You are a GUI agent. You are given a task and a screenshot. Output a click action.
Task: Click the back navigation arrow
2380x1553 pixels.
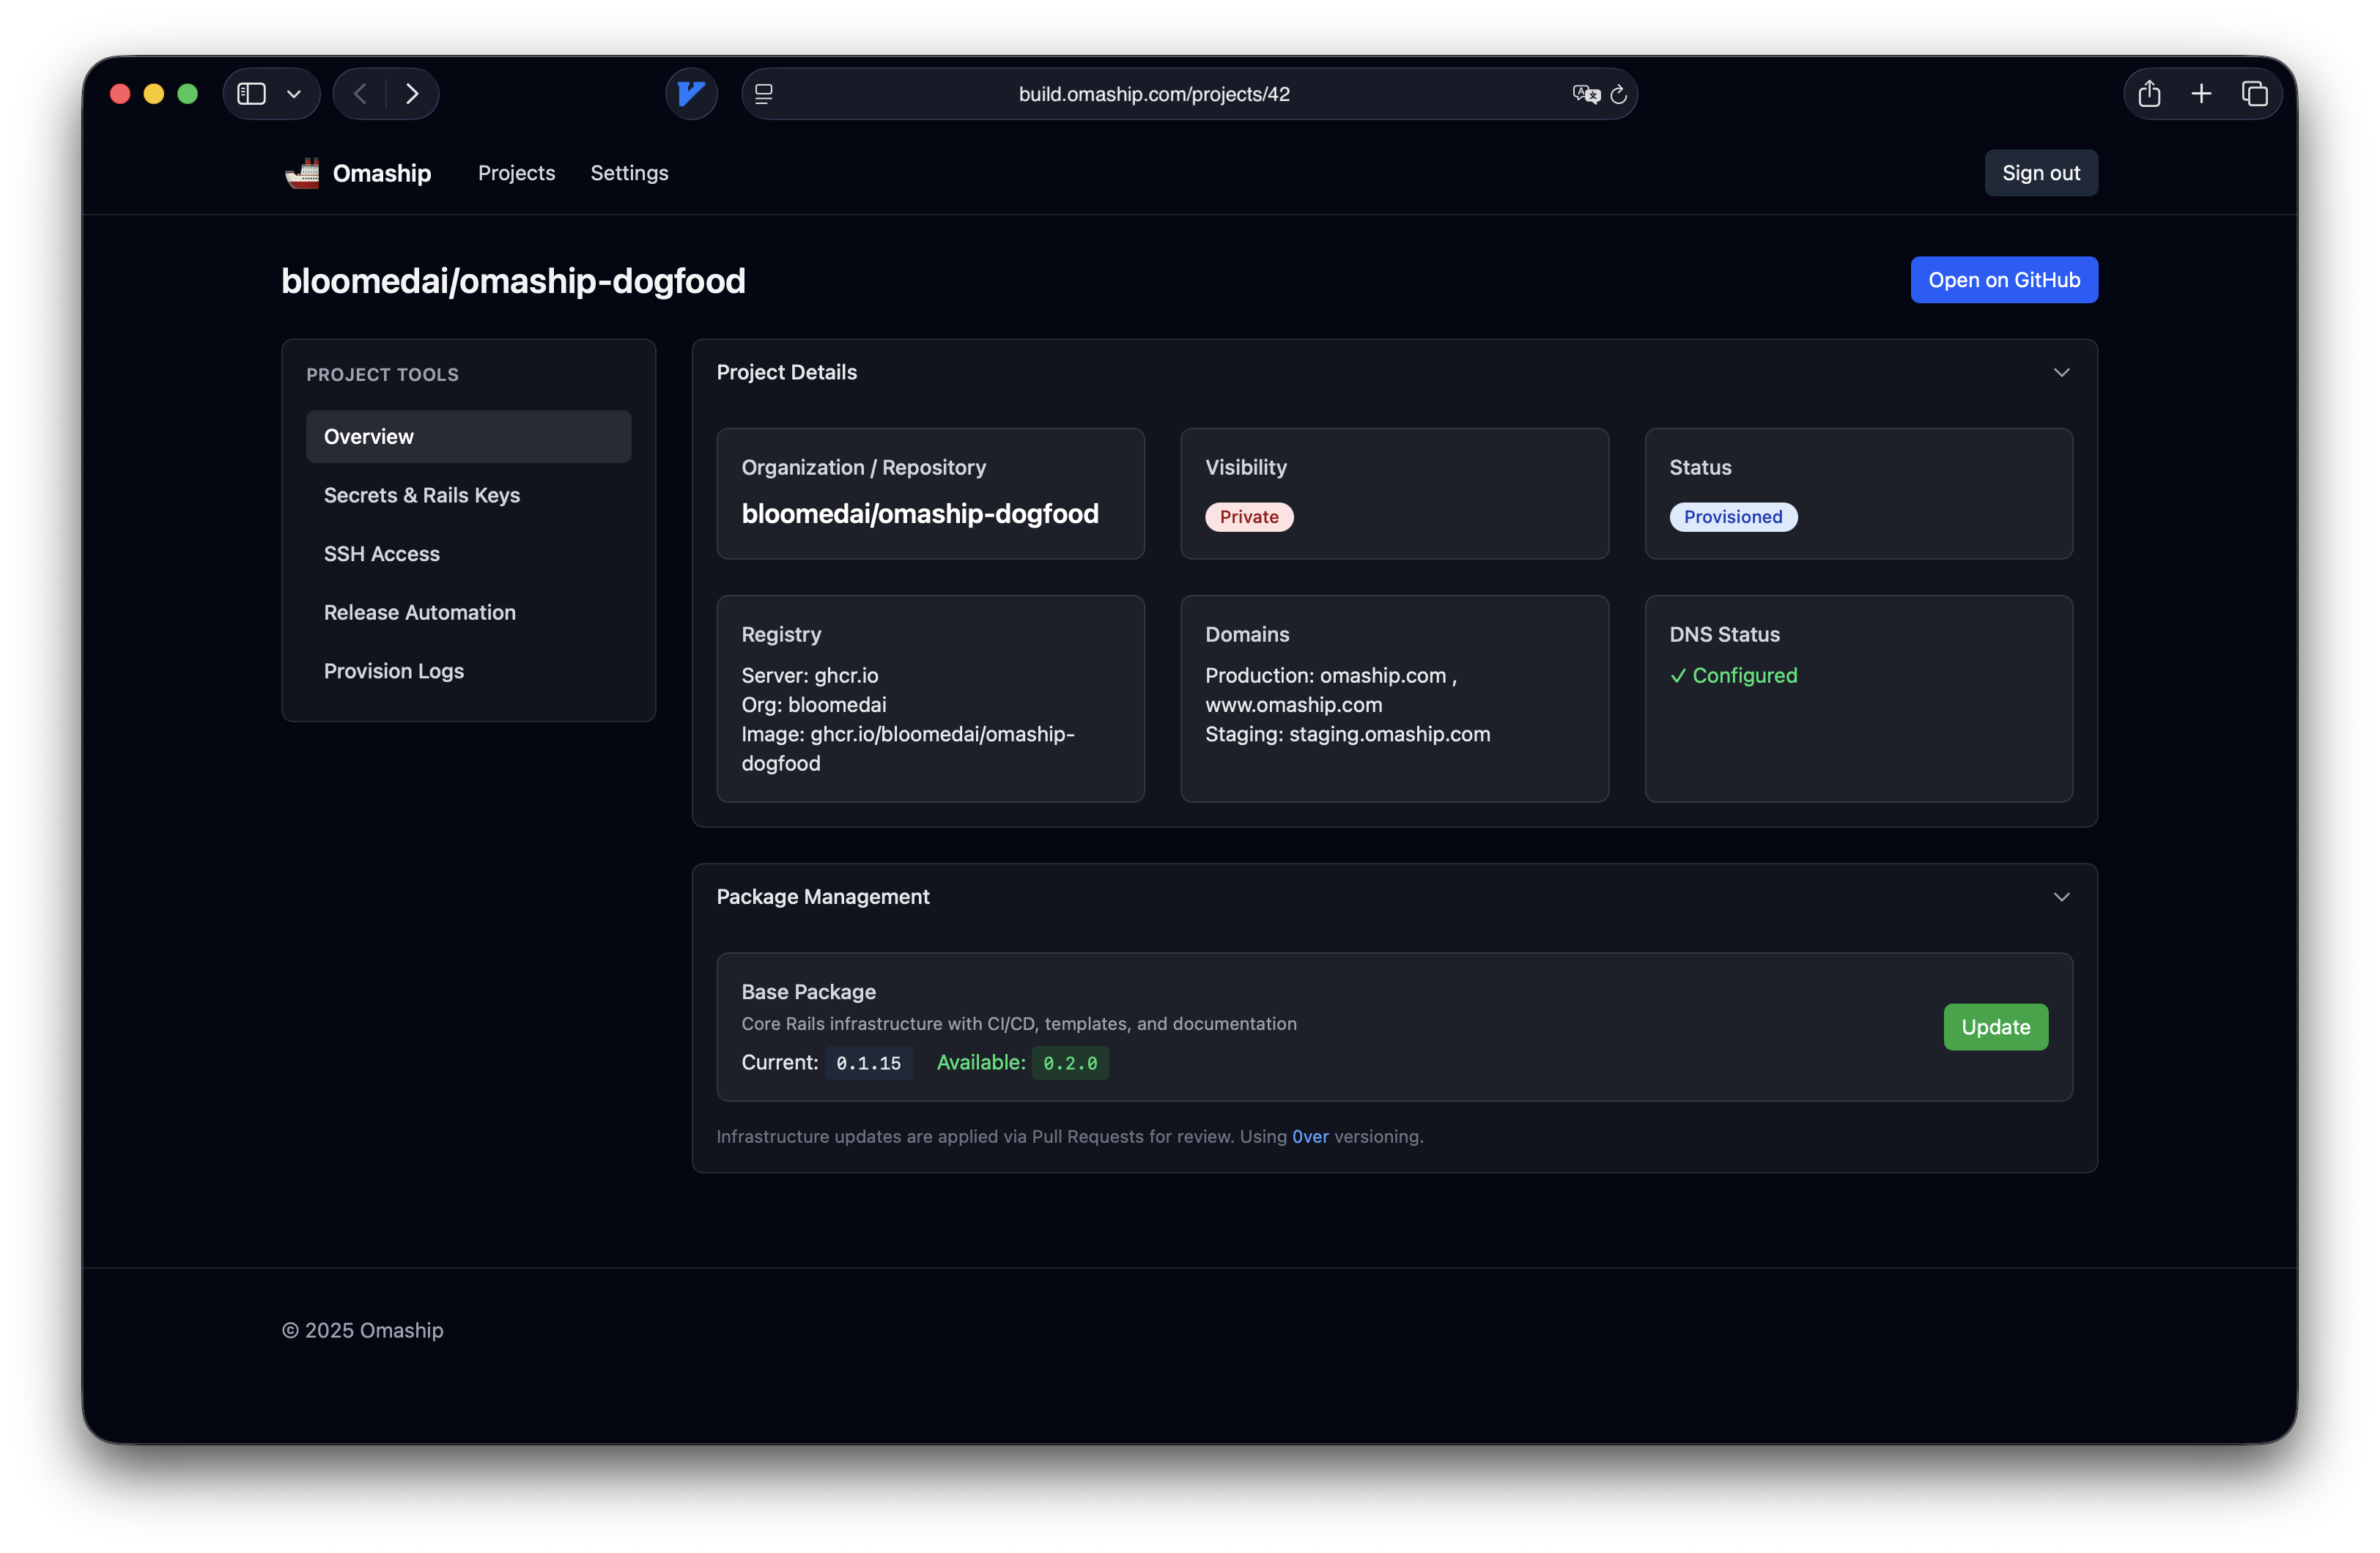359,93
